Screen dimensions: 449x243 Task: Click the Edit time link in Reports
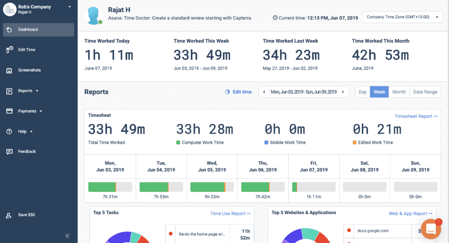tap(238, 92)
